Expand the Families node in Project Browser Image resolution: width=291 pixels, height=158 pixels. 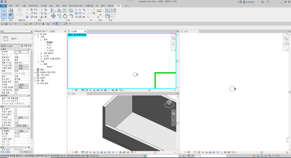[35, 78]
